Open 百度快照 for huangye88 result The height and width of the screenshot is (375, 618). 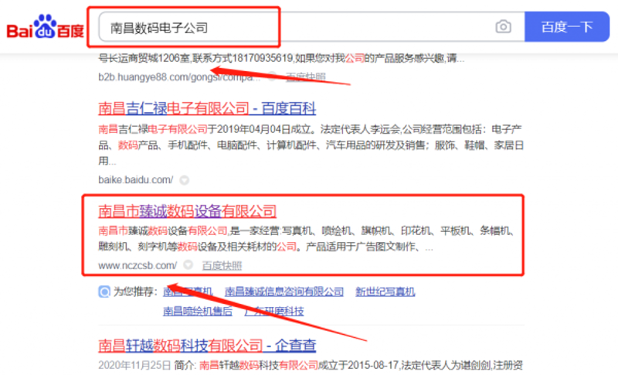306,77
